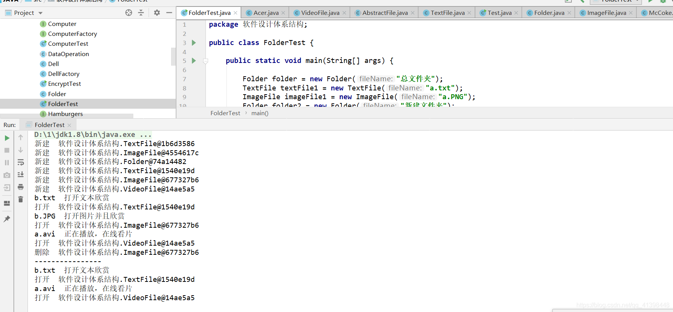Toggle soft-wrap in the Run console
This screenshot has width=673, height=312.
pyautogui.click(x=21, y=162)
